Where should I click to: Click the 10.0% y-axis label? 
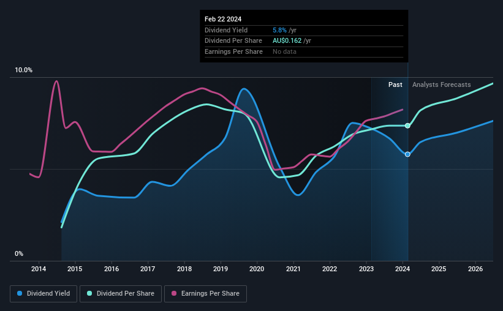click(23, 70)
